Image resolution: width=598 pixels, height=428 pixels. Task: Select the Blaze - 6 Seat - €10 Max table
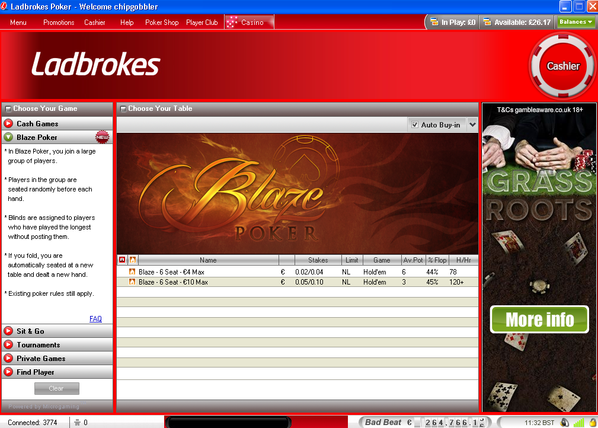pos(298,282)
